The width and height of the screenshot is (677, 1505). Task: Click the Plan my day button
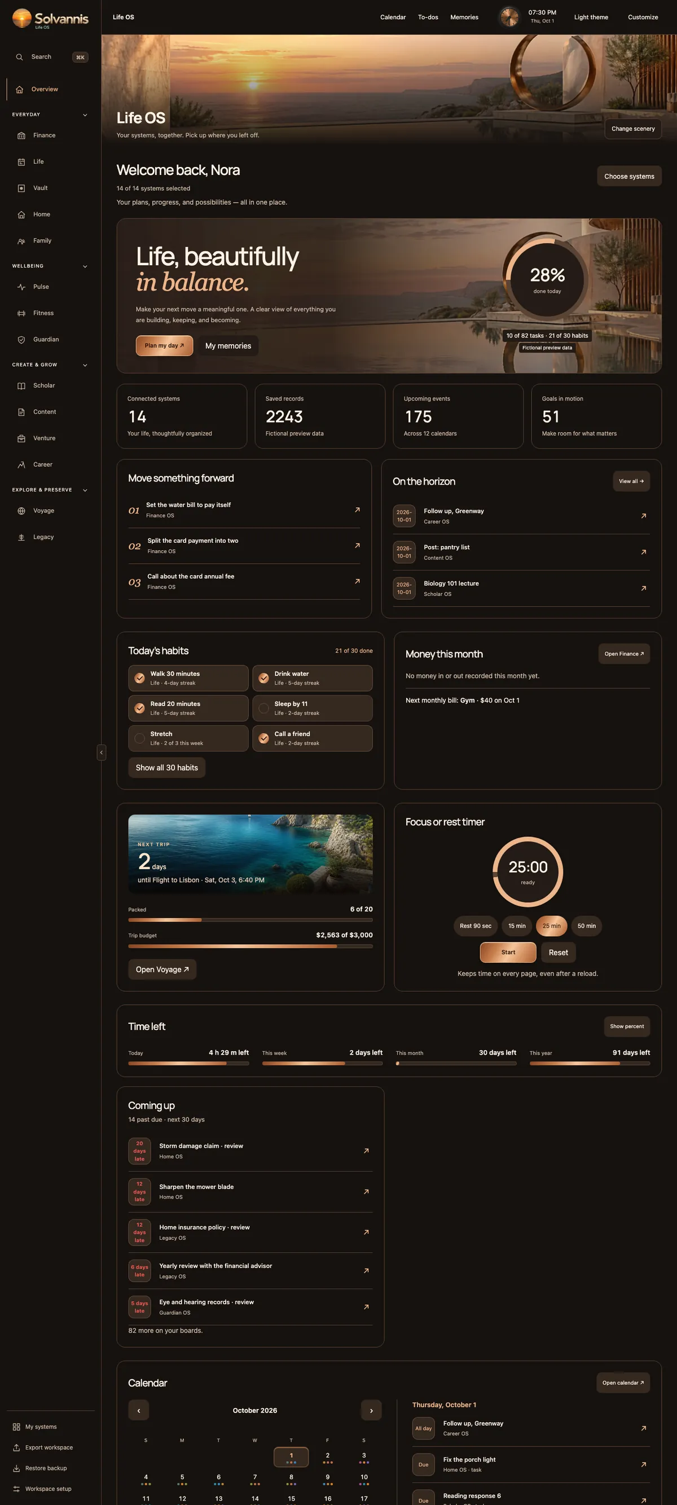tap(165, 346)
